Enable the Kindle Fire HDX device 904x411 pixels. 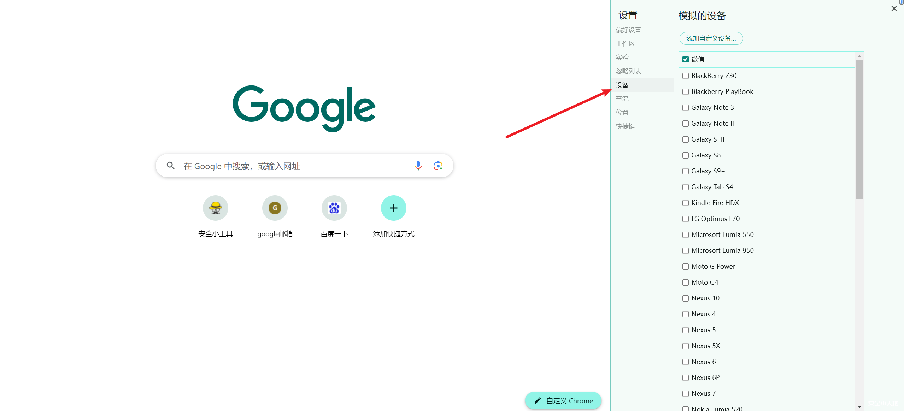(x=686, y=203)
